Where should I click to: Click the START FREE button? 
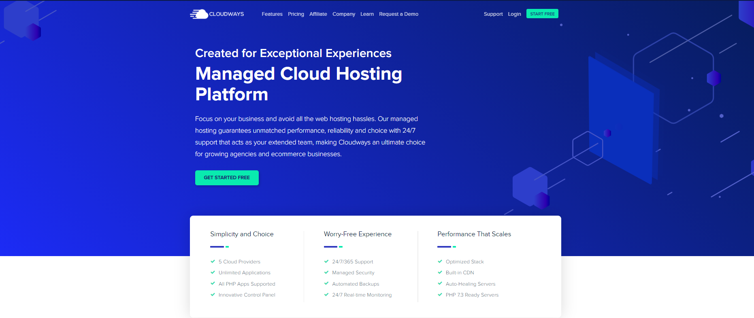pos(542,14)
